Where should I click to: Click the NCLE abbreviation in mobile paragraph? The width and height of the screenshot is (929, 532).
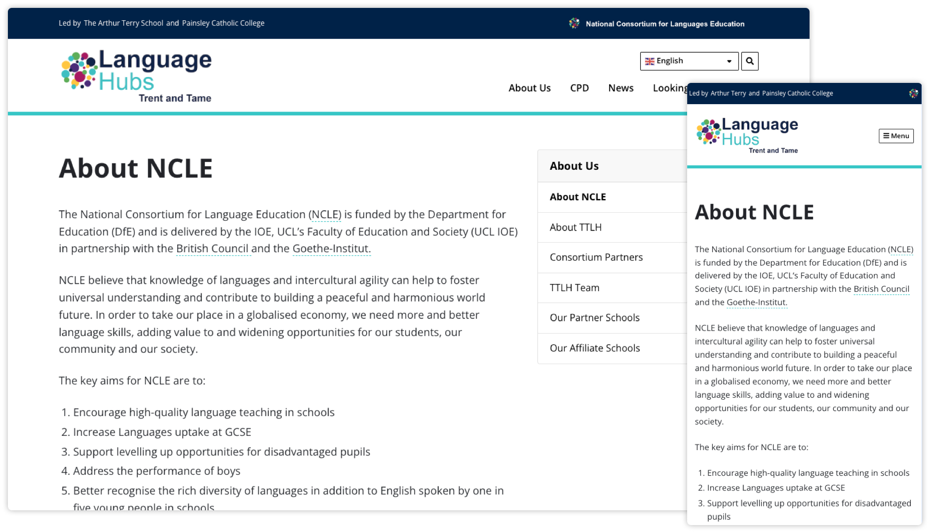[x=901, y=249]
